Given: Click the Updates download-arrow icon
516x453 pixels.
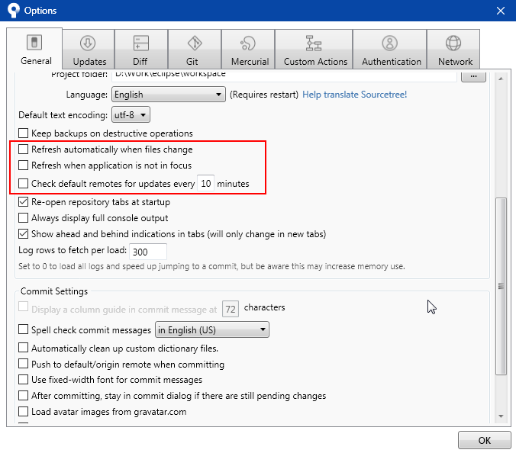Looking at the screenshot, I should pyautogui.click(x=88, y=43).
